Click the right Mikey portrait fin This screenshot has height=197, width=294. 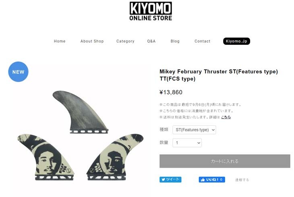tap(115, 157)
